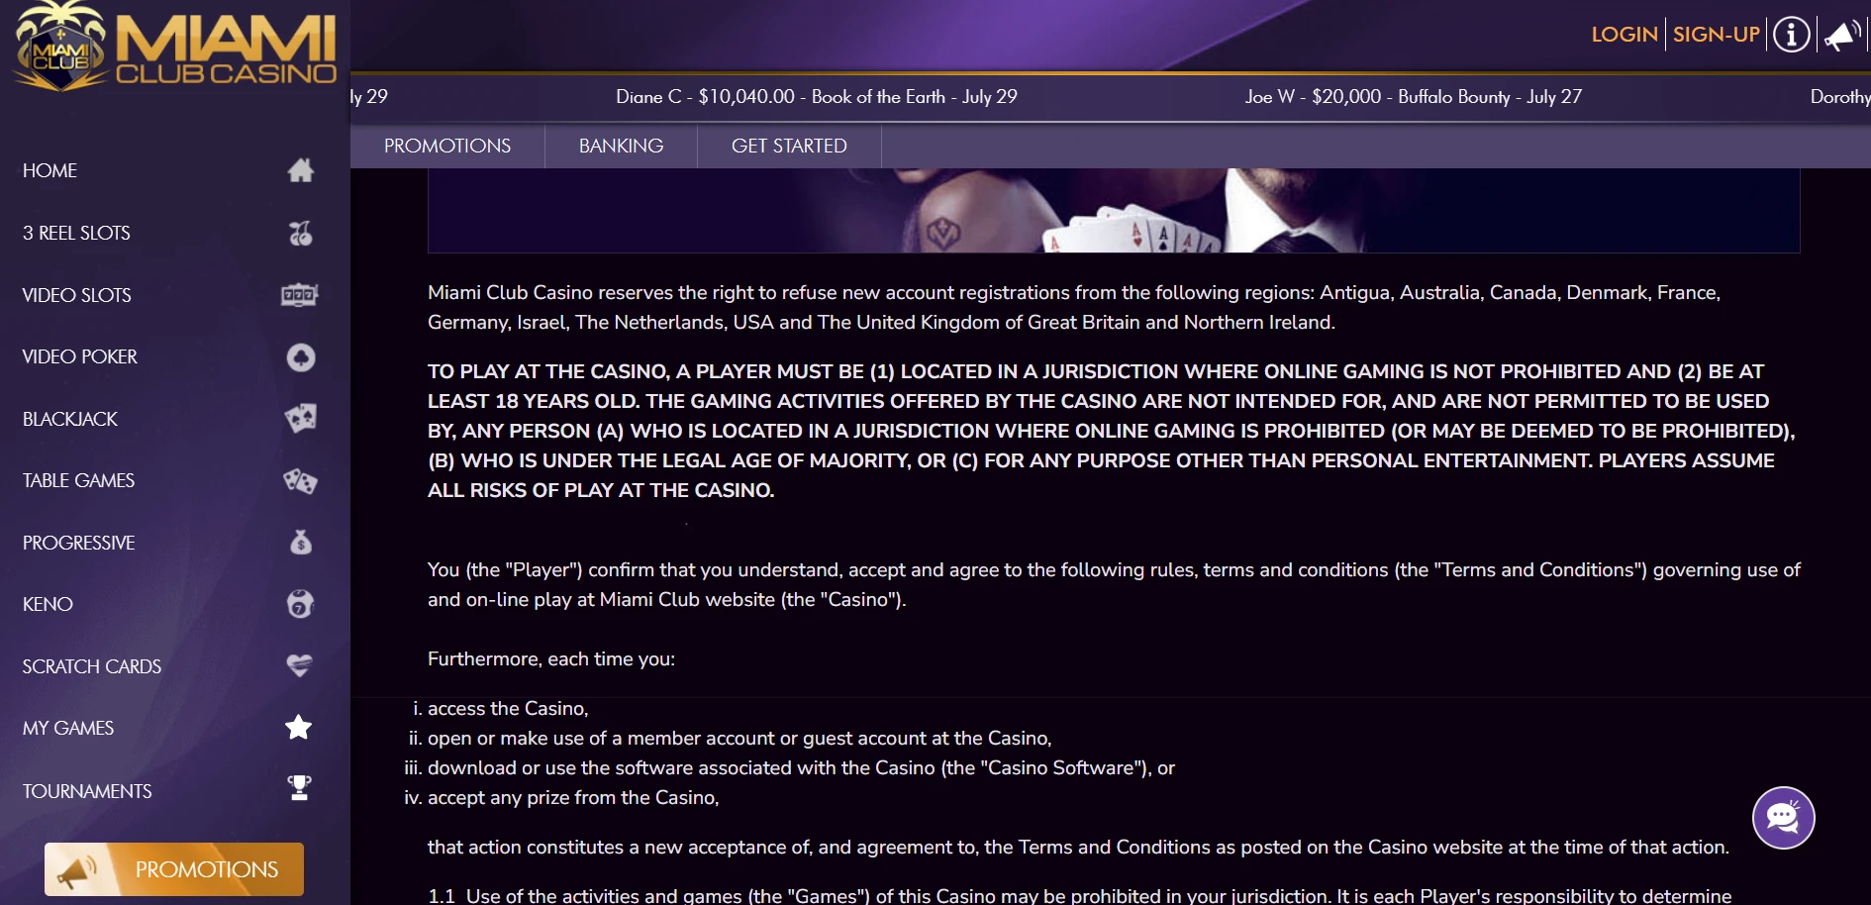Switch to the GET STARTED tab

coord(789,146)
